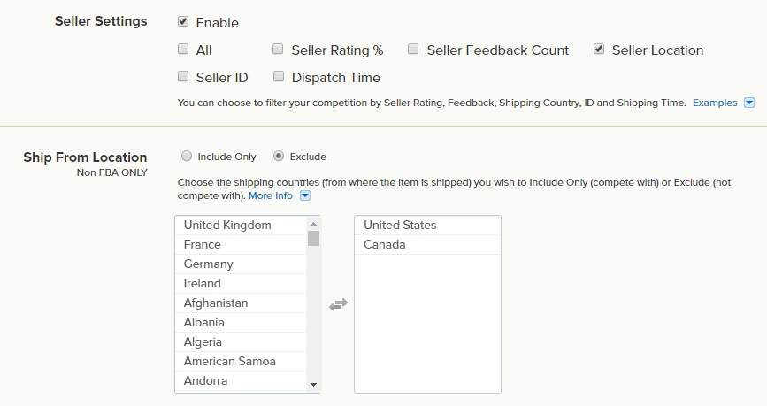The image size is (767, 406).
Task: Check the Dispatch Time option
Action: tap(278, 77)
